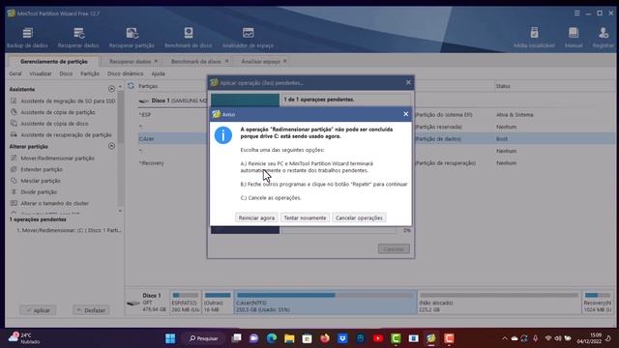619x348 pixels.
Task: Open the Recuperar partição tool
Action: tap(132, 38)
